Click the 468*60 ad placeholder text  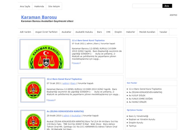pyautogui.click(x=173, y=15)
